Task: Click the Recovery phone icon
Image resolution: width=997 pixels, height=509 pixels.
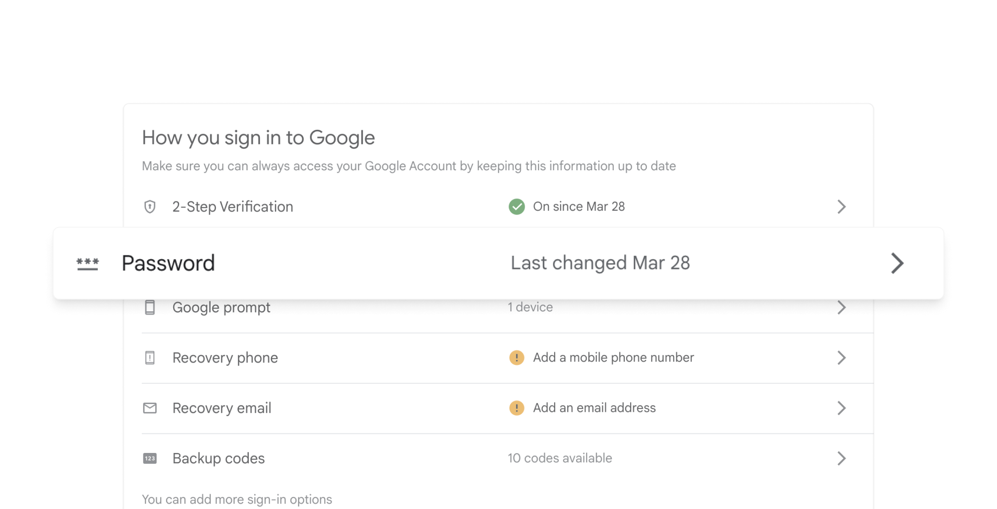Action: [x=150, y=357]
